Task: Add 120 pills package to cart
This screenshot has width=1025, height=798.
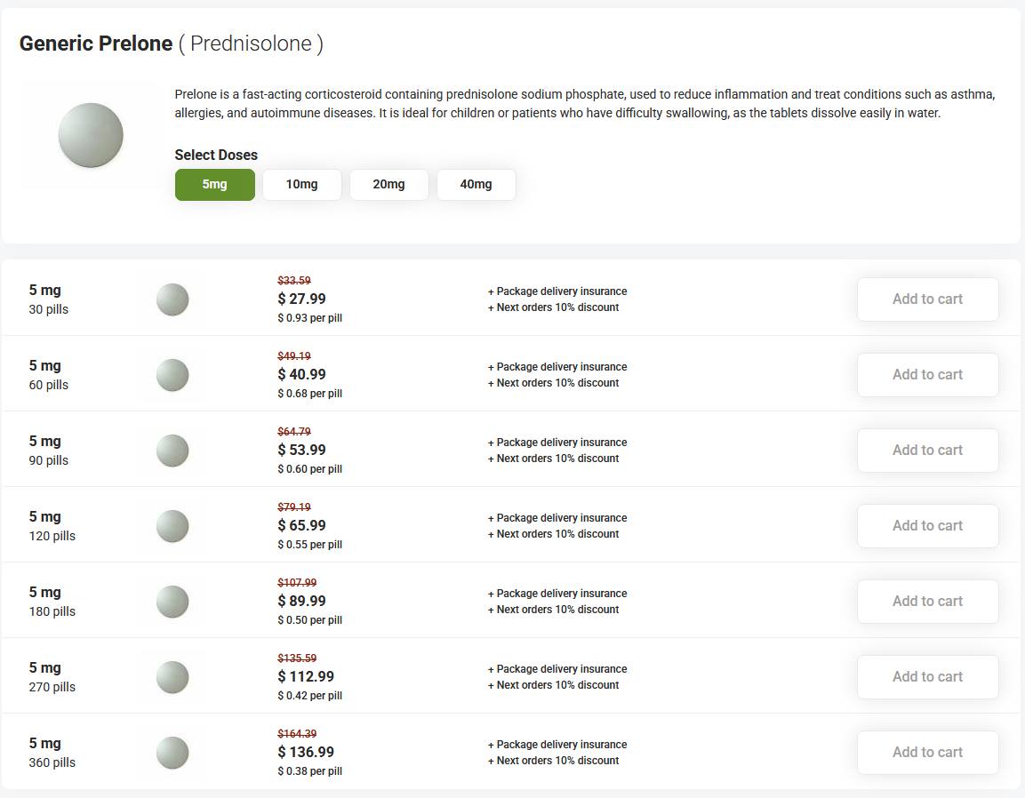Action: pos(927,525)
